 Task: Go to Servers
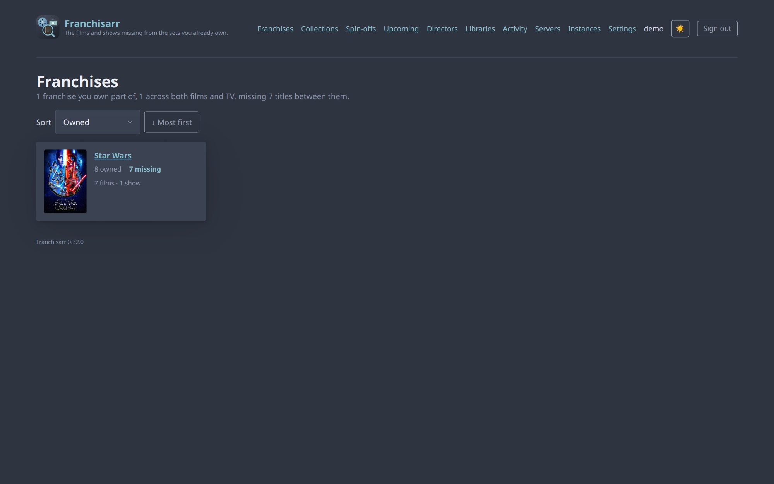coord(547,29)
